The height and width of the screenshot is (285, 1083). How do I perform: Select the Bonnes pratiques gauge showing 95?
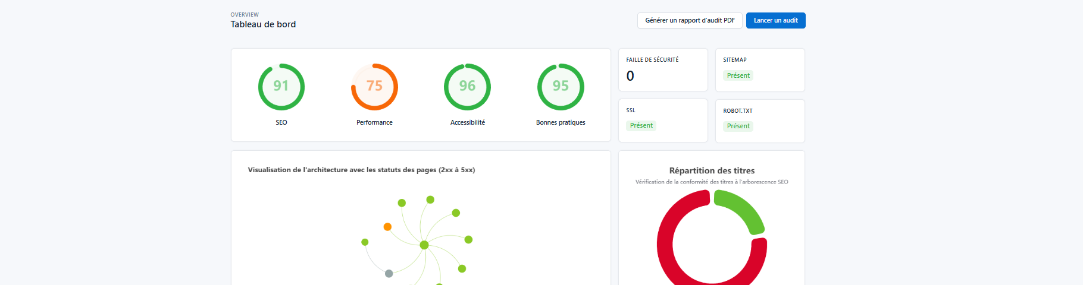click(561, 87)
